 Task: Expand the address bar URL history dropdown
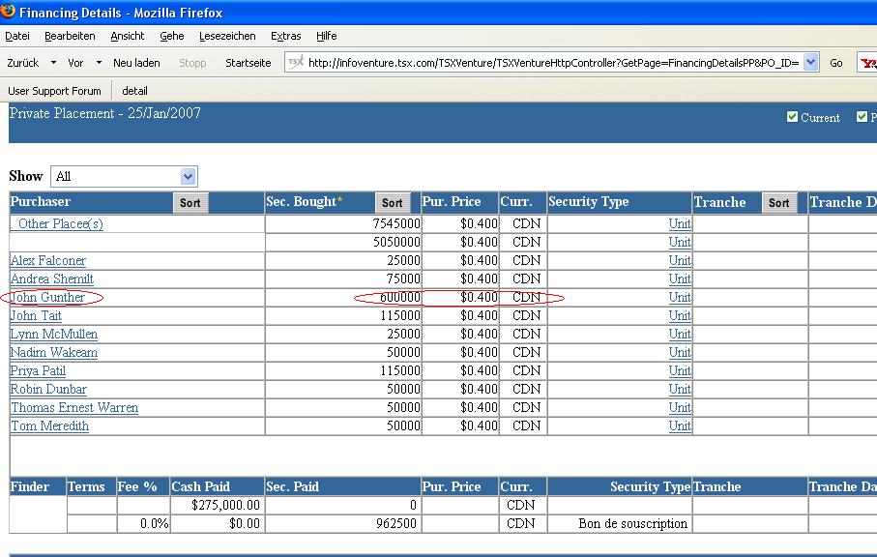point(810,62)
